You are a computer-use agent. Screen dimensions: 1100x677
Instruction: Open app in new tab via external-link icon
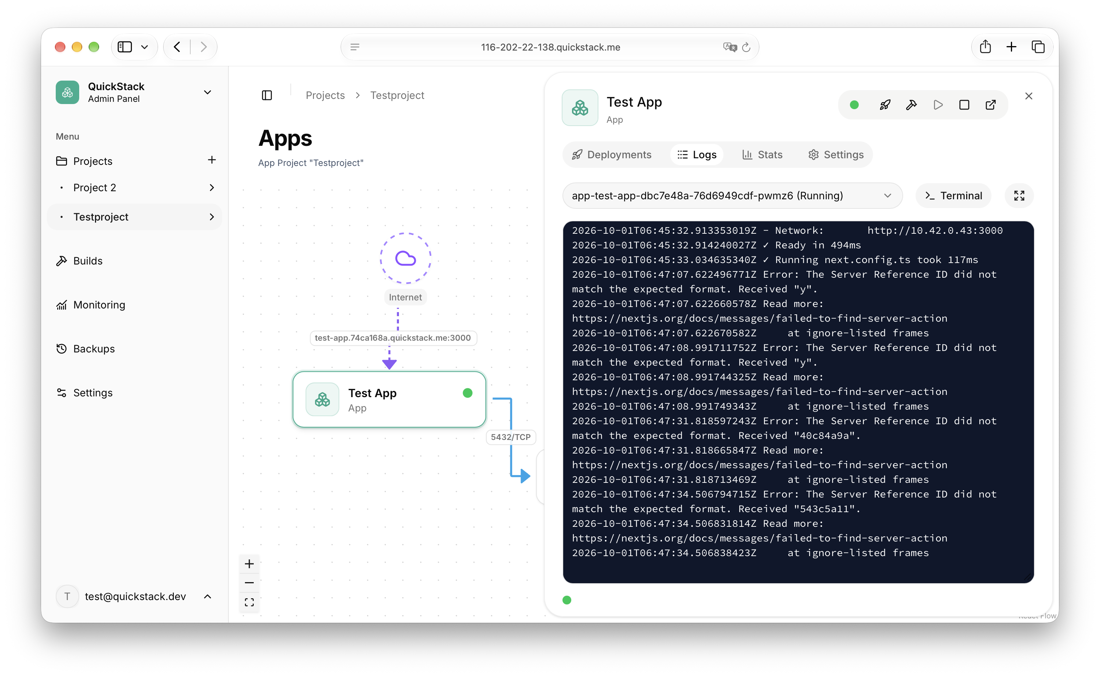[991, 105]
